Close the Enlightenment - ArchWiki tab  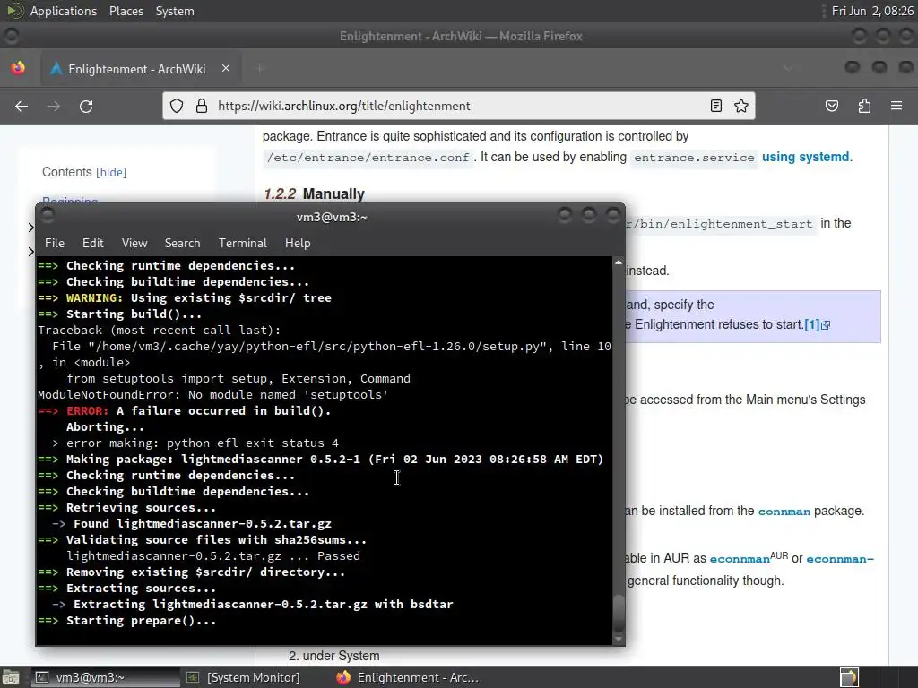tap(225, 68)
